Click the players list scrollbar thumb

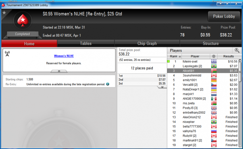[240, 72]
